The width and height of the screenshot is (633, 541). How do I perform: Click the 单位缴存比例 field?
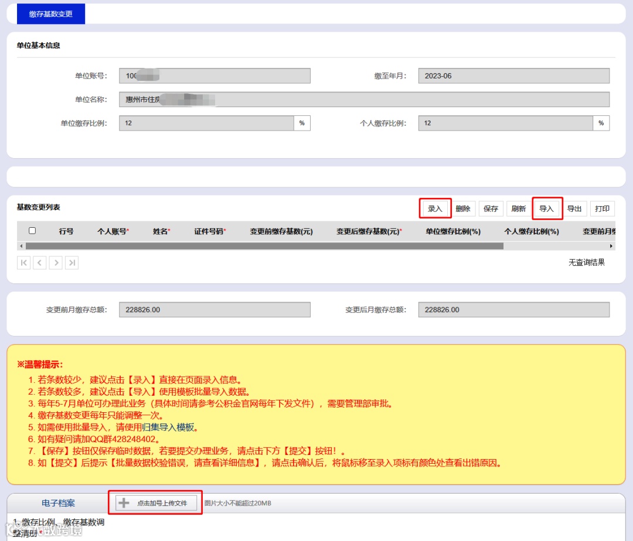[206, 123]
